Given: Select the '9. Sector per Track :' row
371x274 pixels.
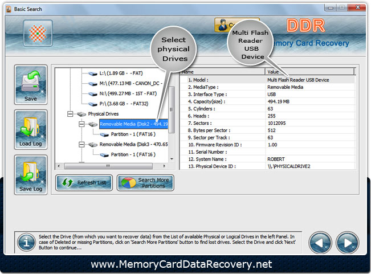Looking at the screenshot, I should [267, 138].
